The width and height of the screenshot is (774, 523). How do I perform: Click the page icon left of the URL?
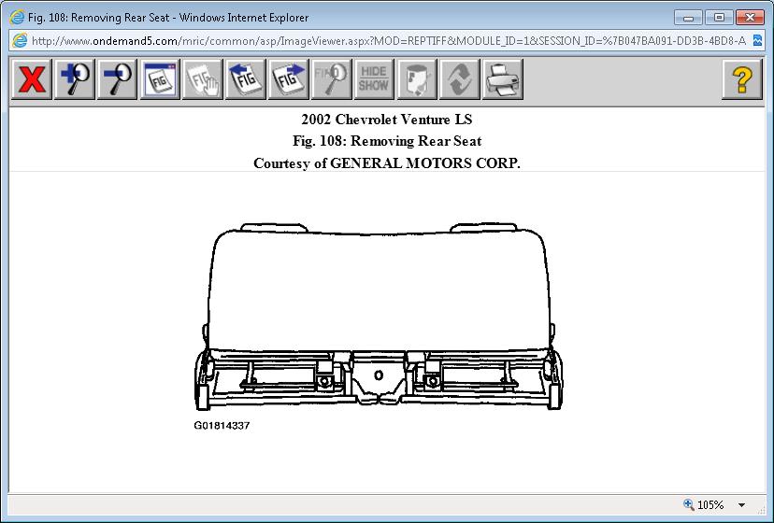tap(20, 40)
